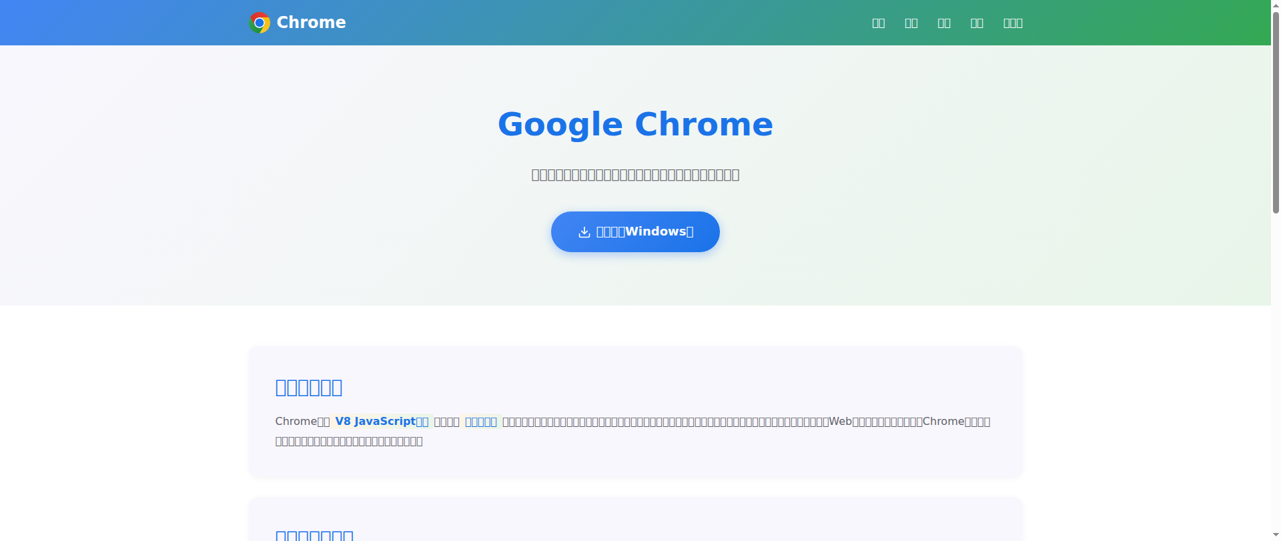Open the highlighted V8 JavaScript link
The image size is (1281, 541).
382,422
